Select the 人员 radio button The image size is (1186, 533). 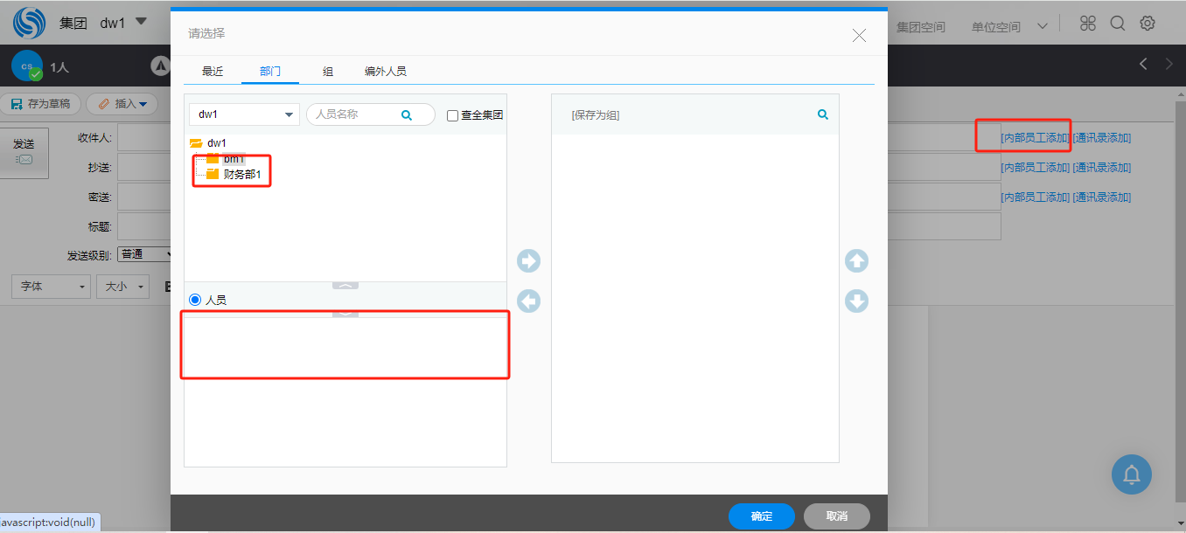[x=195, y=300]
